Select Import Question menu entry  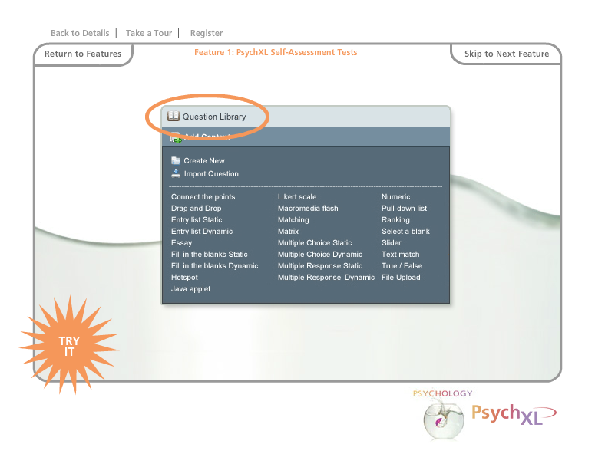pyautogui.click(x=211, y=173)
